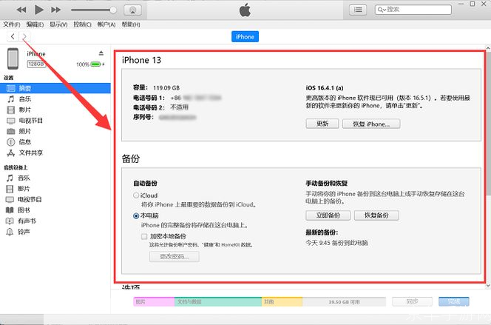Open the 文件(F) menu
491x325 pixels.
[x=12, y=24]
